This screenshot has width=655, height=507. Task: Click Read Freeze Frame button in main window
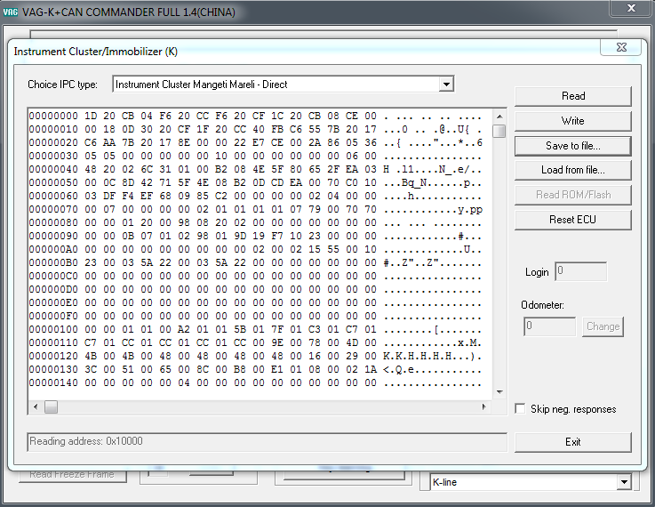click(x=72, y=475)
